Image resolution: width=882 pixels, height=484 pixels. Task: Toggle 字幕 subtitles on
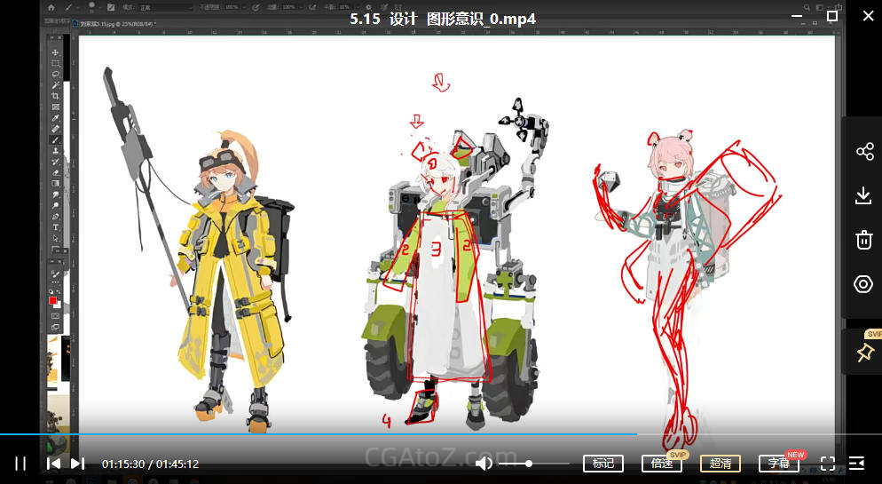(778, 463)
